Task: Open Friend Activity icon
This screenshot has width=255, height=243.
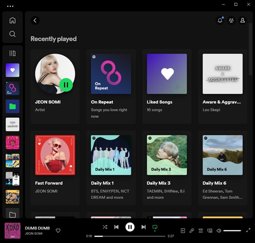Action: click(x=231, y=20)
